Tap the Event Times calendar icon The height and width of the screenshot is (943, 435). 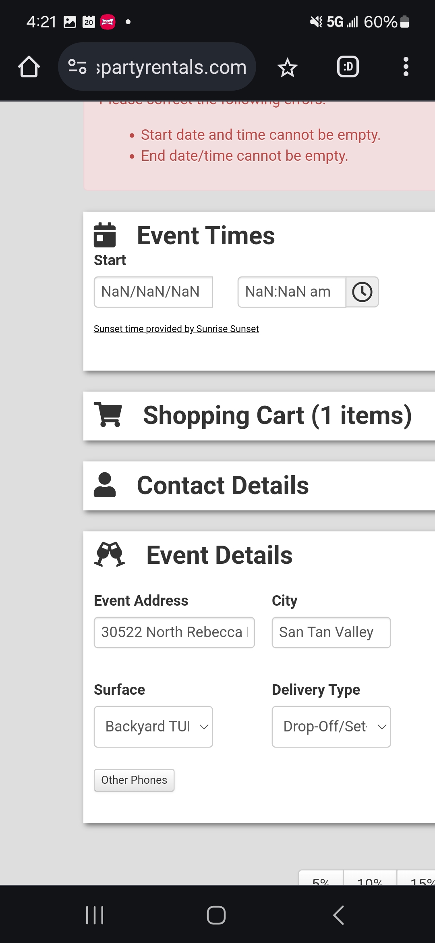click(x=105, y=235)
